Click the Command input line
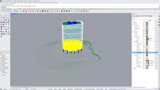 click(x=79, y=7)
